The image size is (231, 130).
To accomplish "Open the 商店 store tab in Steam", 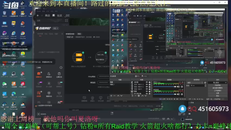I will pyautogui.click(x=47, y=15).
